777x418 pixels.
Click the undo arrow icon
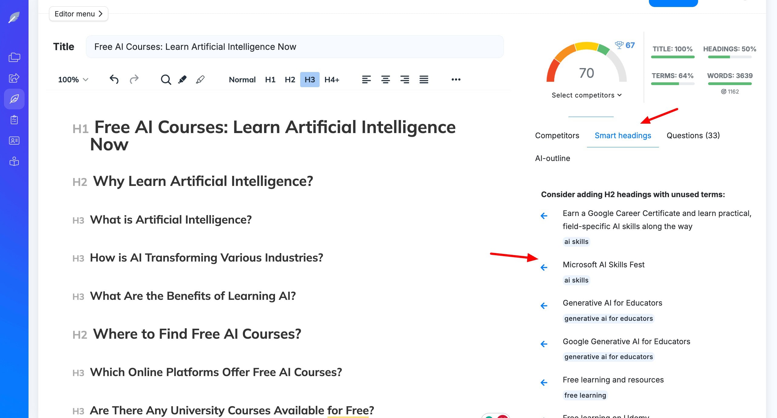pyautogui.click(x=114, y=79)
